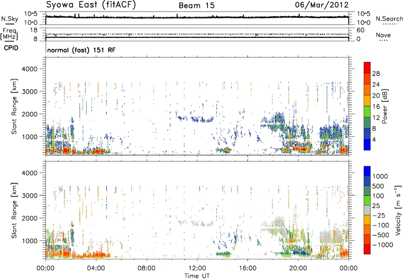
Task: Click the '16:00' time axis label
Action: pos(247,268)
